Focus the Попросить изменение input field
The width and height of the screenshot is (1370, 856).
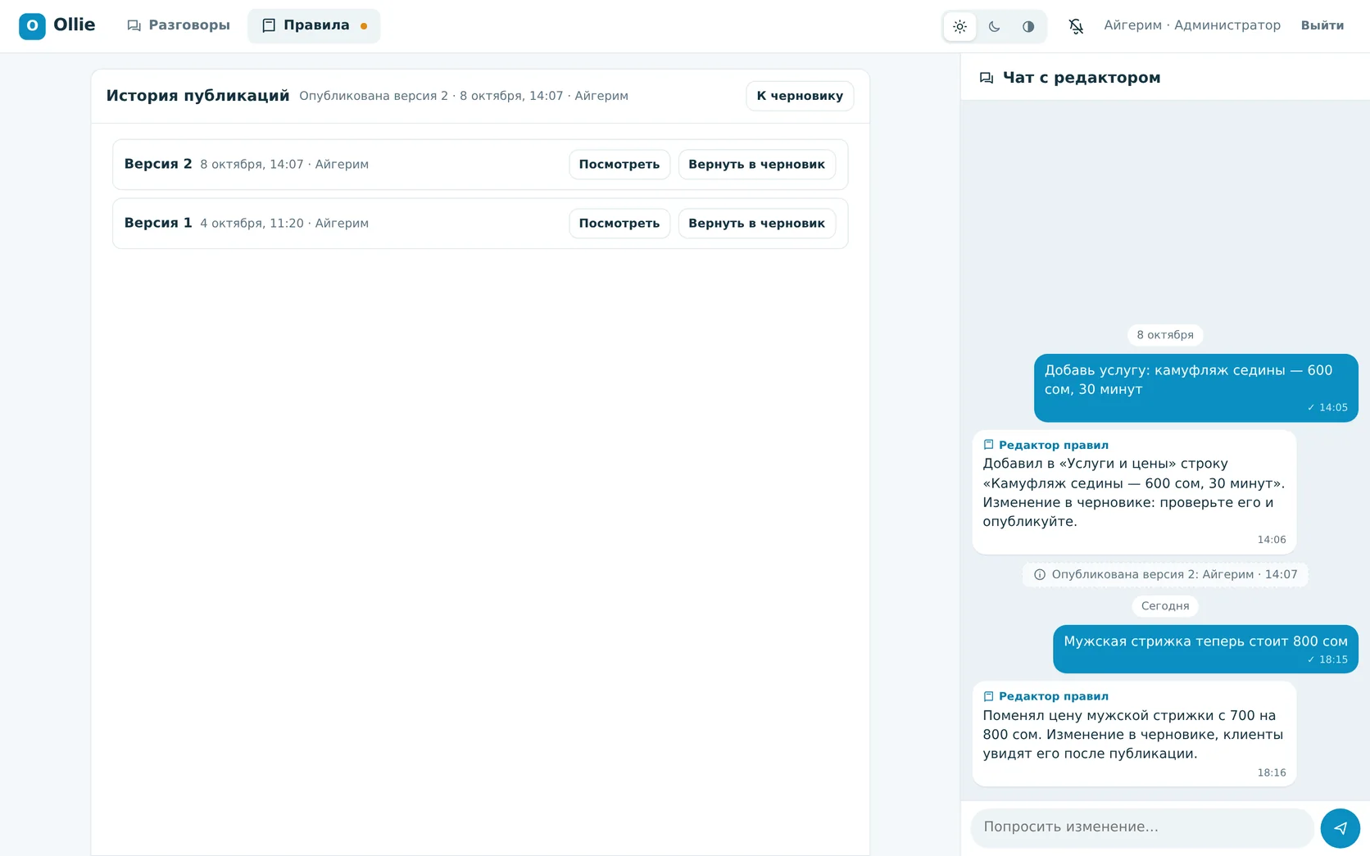1142,827
